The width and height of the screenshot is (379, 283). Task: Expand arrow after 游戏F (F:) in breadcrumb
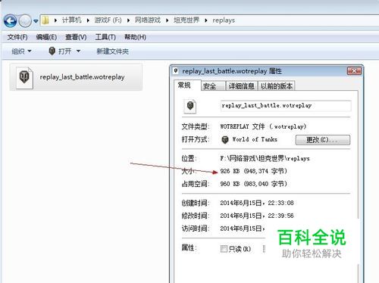pos(128,20)
